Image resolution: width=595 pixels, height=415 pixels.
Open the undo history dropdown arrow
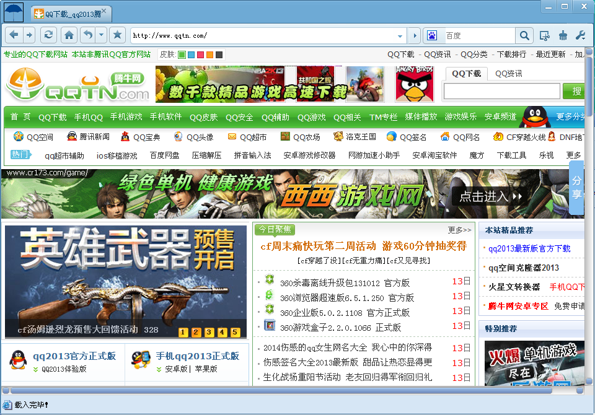[x=101, y=35]
